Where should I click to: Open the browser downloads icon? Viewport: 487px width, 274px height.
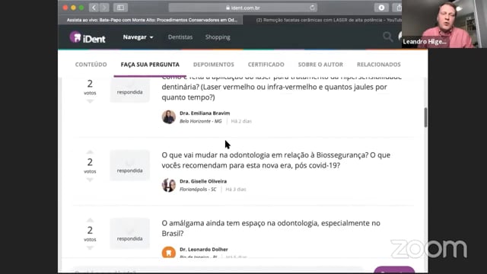point(381,8)
